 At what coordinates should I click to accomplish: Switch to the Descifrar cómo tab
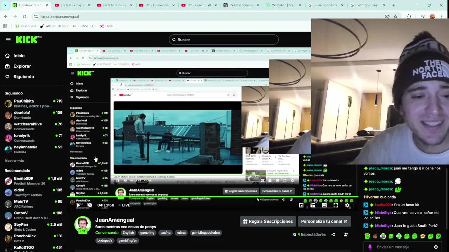(x=241, y=5)
